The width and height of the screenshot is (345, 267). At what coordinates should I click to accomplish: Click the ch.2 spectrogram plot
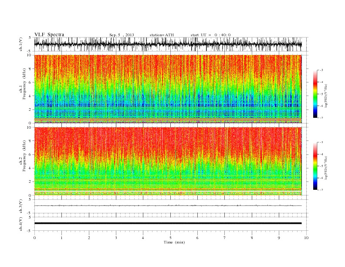(x=168, y=161)
